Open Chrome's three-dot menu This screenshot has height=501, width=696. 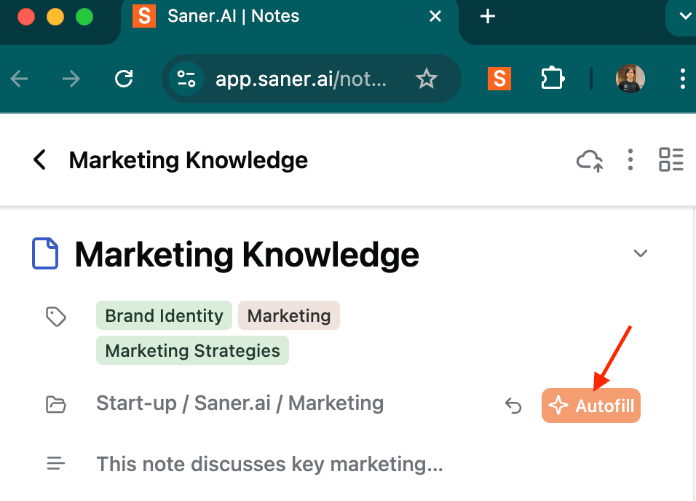click(x=683, y=79)
